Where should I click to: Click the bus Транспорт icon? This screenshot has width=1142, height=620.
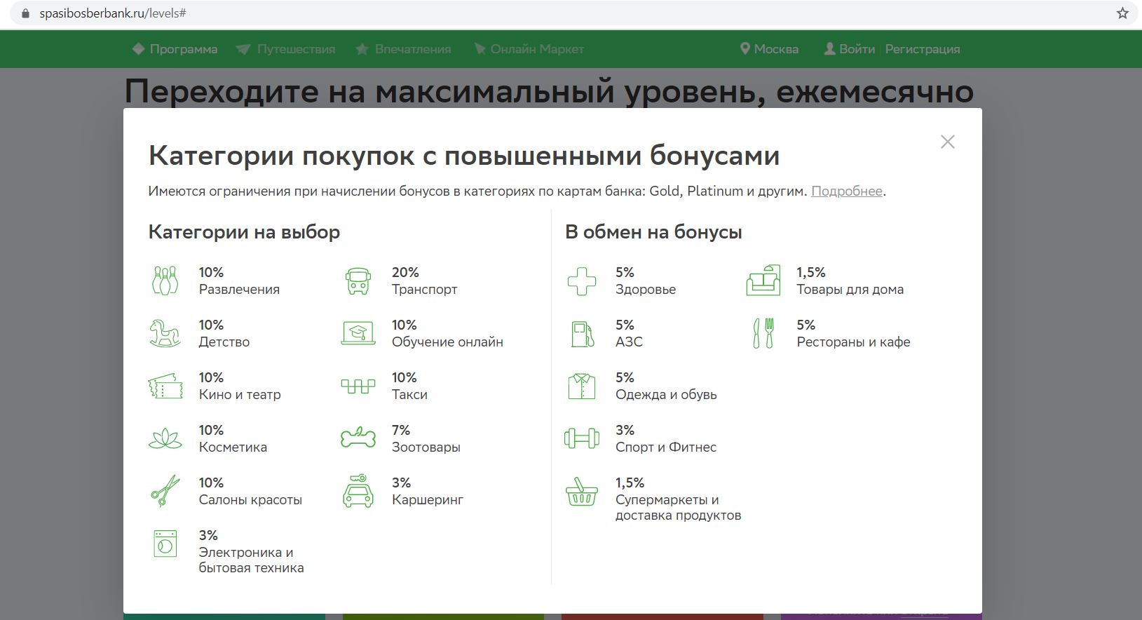tap(358, 281)
